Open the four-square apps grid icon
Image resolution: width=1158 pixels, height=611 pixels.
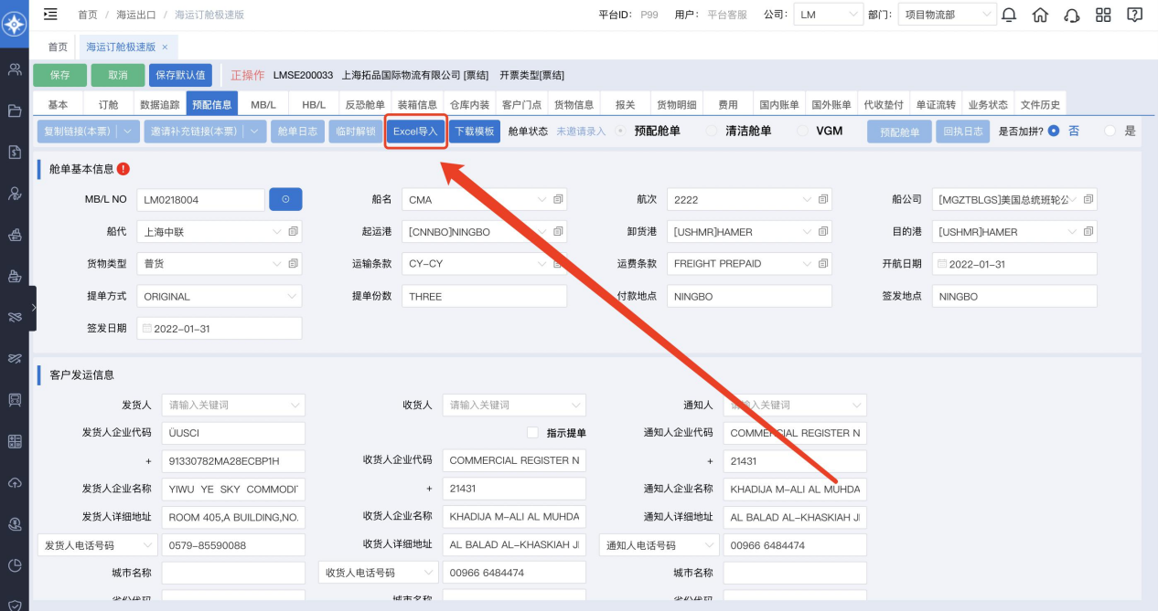click(x=1103, y=15)
